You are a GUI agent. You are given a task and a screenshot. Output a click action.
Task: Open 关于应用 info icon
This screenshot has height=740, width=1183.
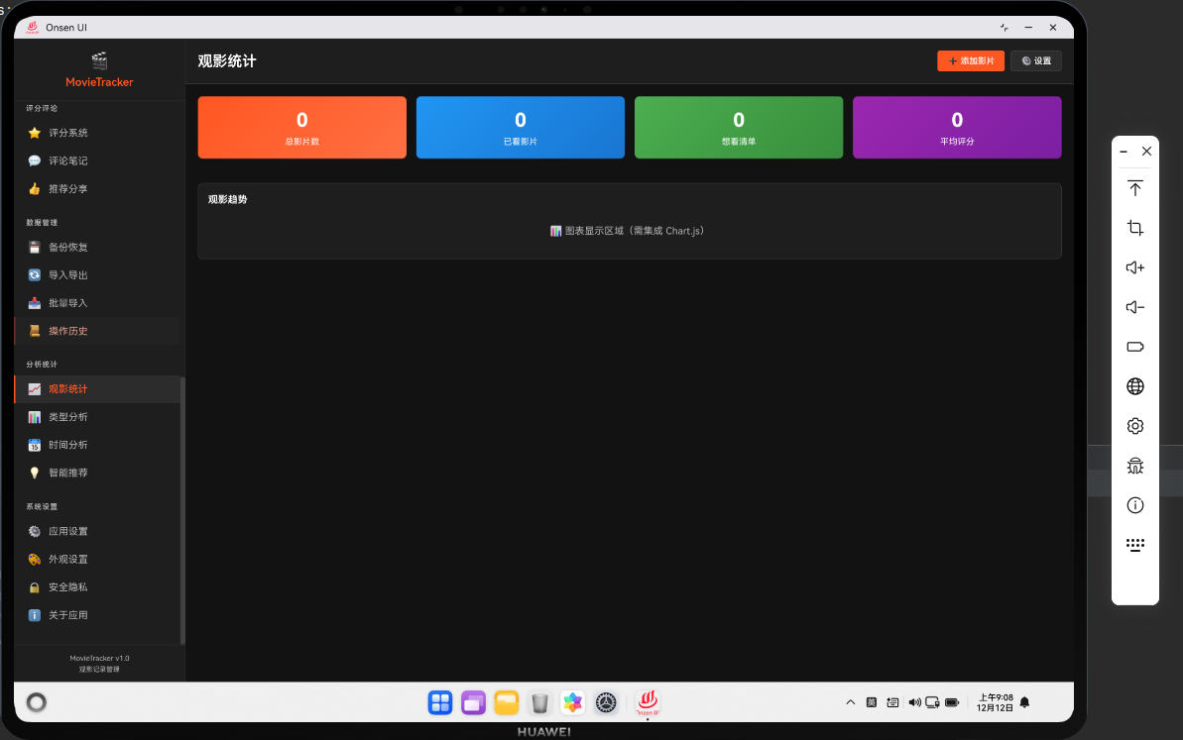click(34, 615)
